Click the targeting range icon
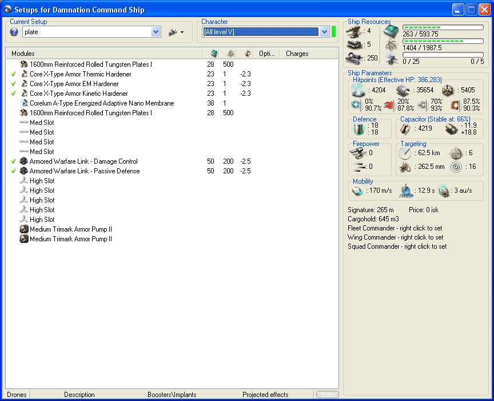Image resolution: width=494 pixels, height=401 pixels. tap(405, 153)
